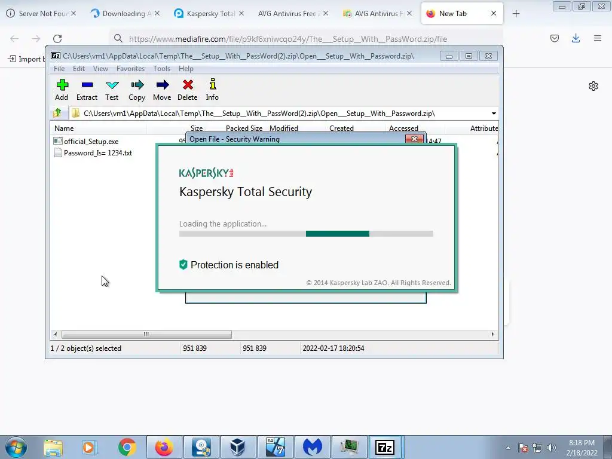Open the Firefox hamburger menu
The height and width of the screenshot is (459, 612).
coord(598,38)
